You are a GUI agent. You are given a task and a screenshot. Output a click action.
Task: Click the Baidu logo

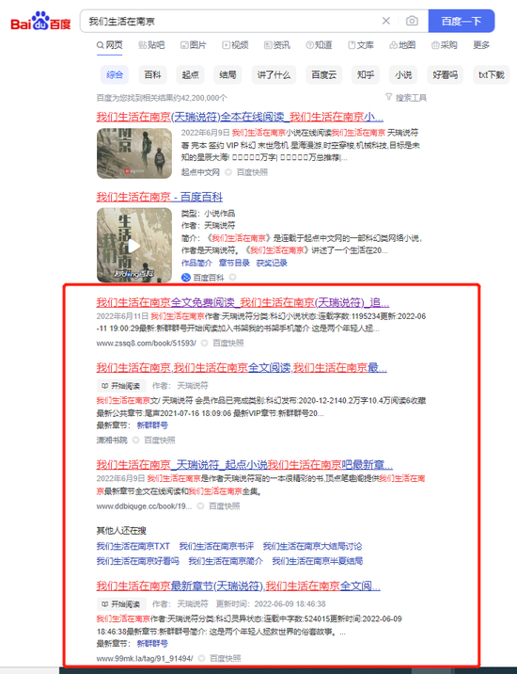click(x=40, y=21)
